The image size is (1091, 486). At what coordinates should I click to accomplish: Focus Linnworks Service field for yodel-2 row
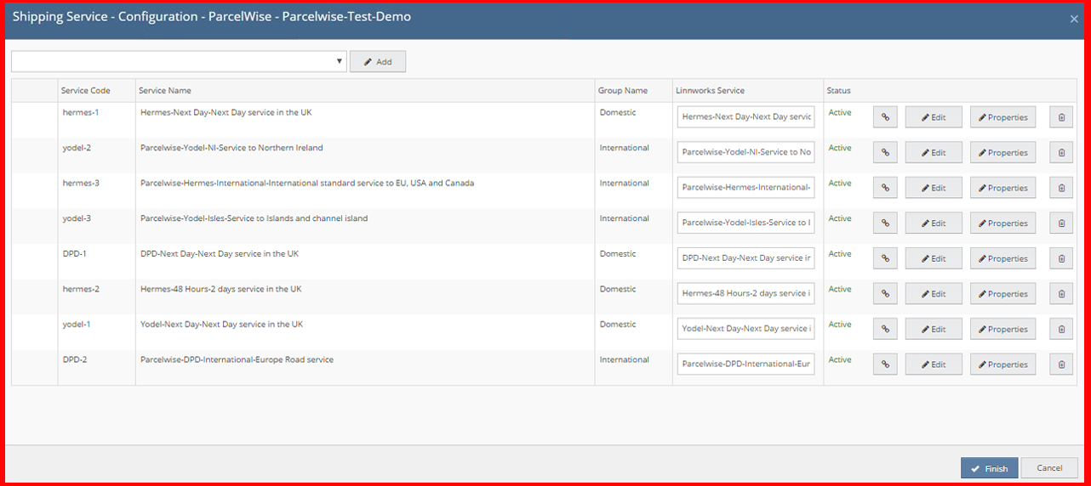pyautogui.click(x=746, y=152)
